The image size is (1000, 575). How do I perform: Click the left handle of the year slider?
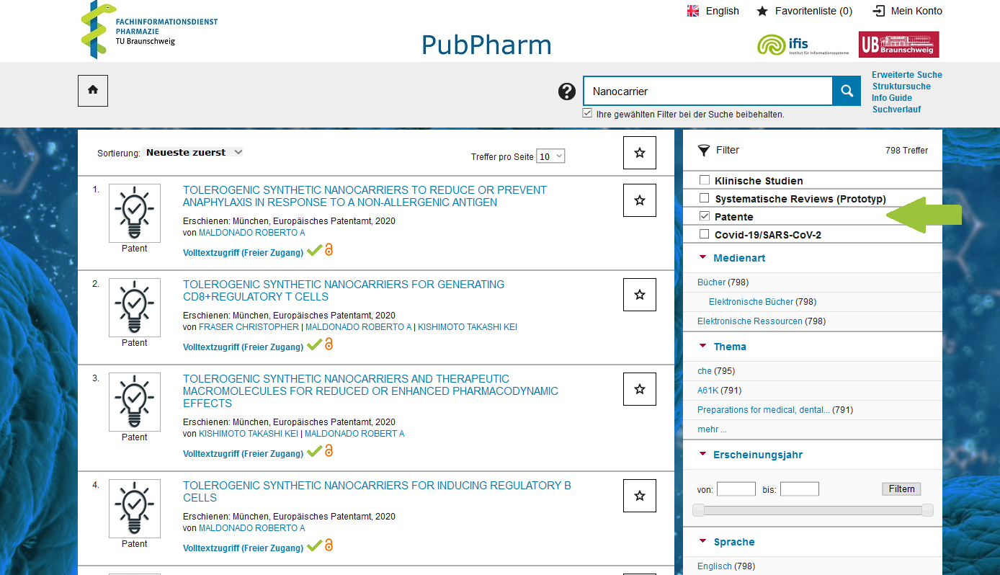pyautogui.click(x=698, y=510)
